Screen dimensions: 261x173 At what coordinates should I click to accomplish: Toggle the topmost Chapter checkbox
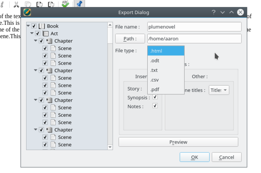point(41,41)
